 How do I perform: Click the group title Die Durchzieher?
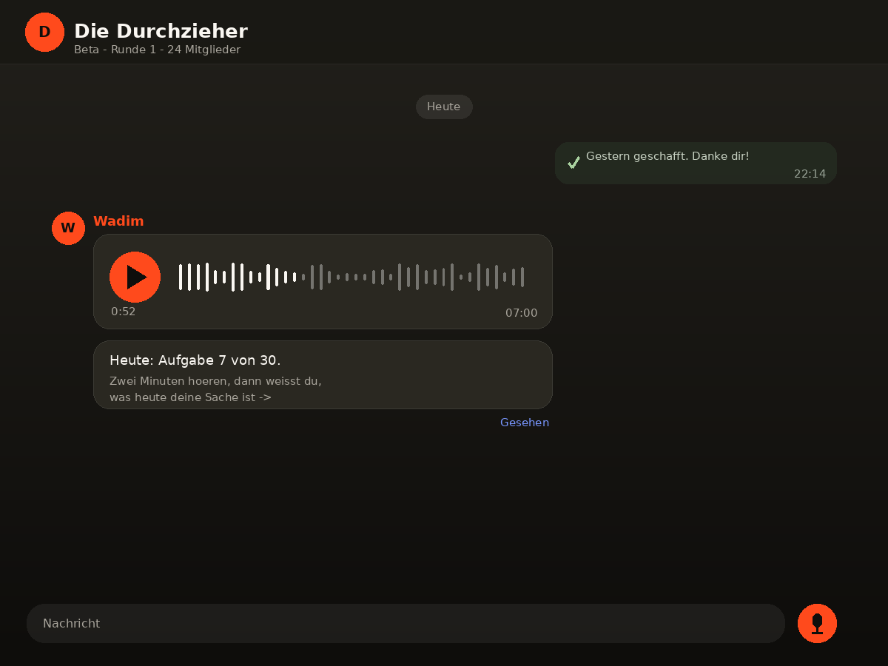click(161, 31)
